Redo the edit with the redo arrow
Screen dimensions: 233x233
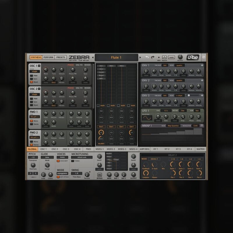click(153, 57)
